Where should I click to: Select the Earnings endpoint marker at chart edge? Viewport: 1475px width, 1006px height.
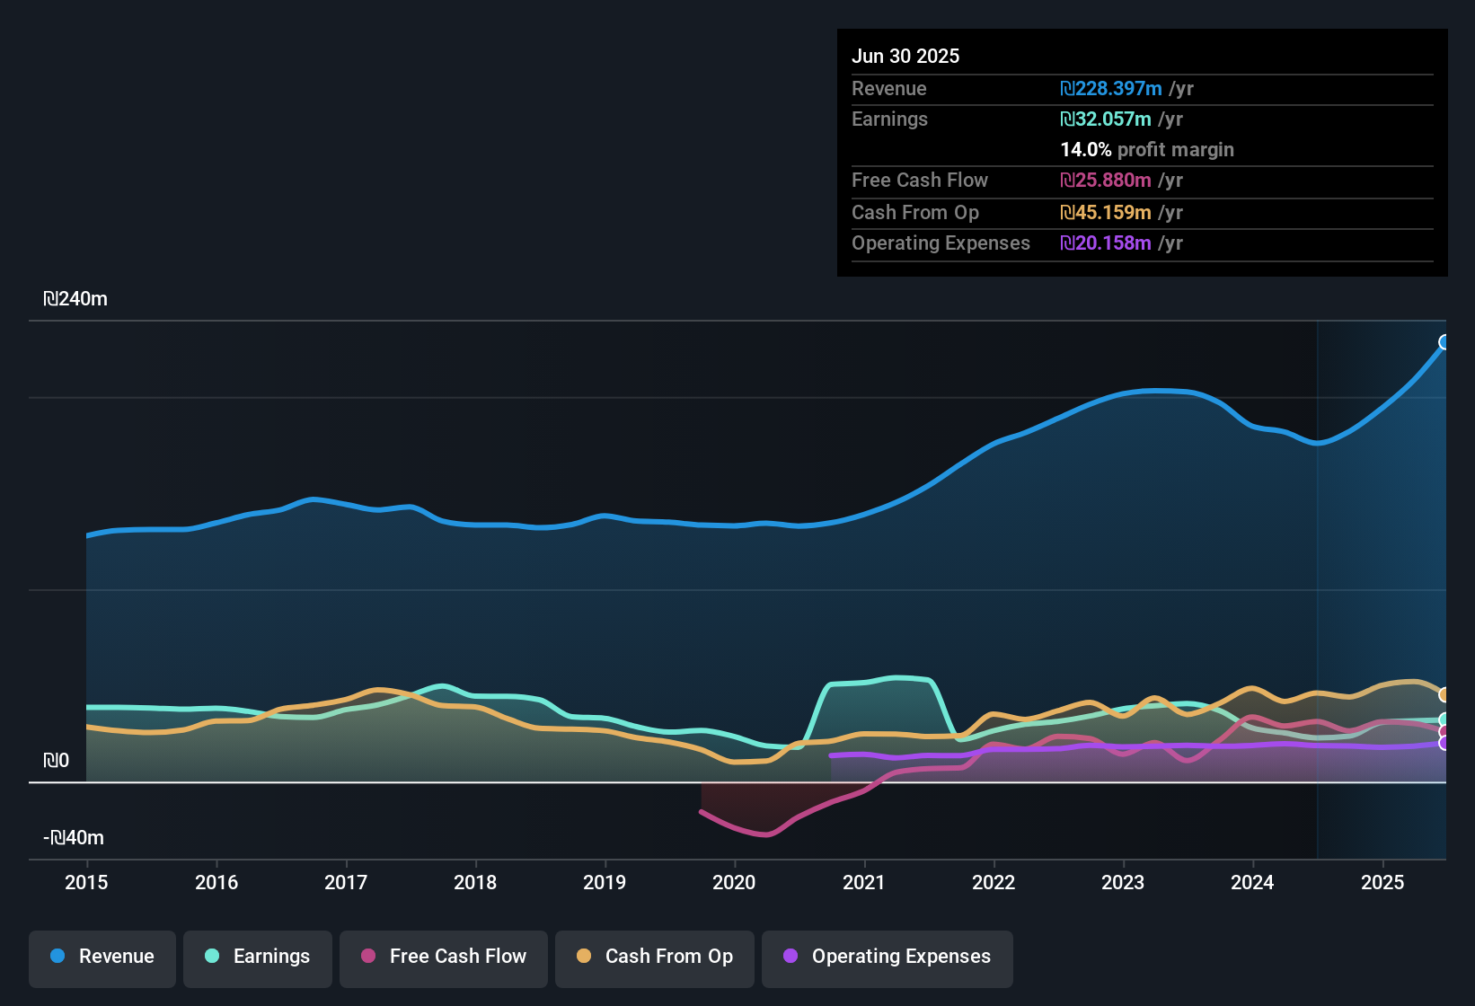click(x=1444, y=719)
